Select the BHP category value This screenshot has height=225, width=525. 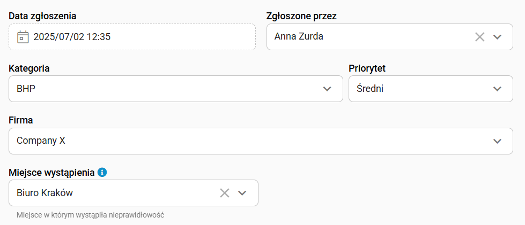tap(26, 89)
